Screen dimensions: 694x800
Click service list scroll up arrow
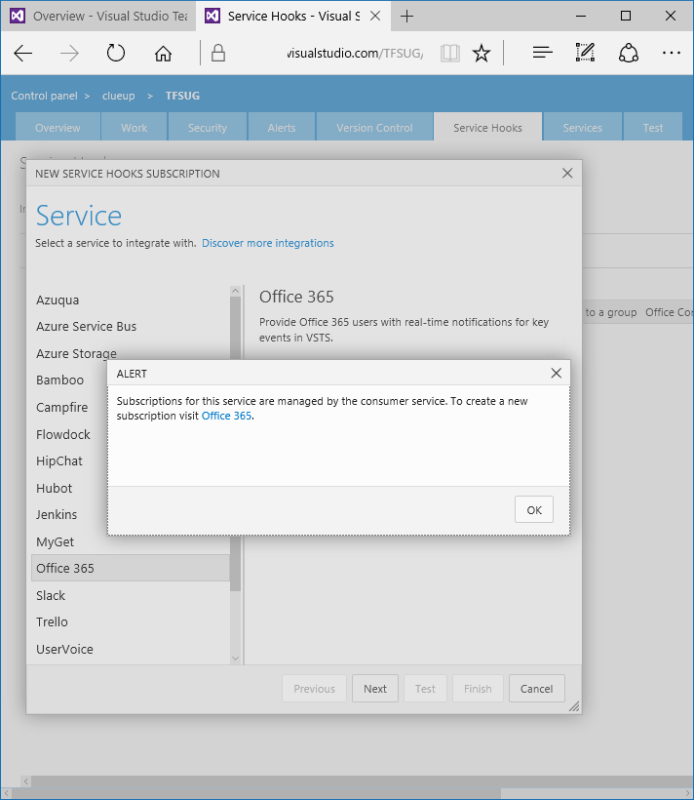tap(235, 291)
